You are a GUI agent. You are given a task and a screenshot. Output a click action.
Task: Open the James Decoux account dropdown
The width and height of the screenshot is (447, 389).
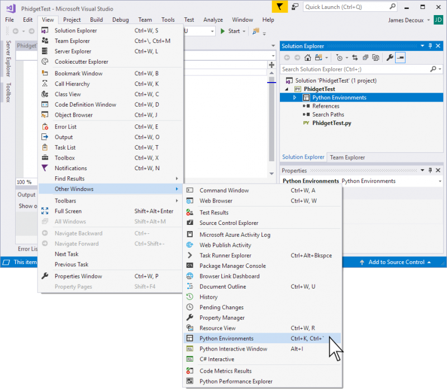[x=429, y=20]
